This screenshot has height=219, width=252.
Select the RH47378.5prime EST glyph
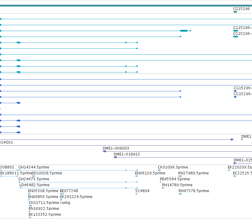click(x=180, y=194)
